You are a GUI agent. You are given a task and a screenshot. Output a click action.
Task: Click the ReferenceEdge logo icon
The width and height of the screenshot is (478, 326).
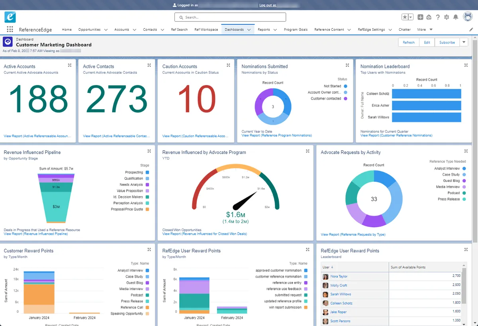(10, 17)
